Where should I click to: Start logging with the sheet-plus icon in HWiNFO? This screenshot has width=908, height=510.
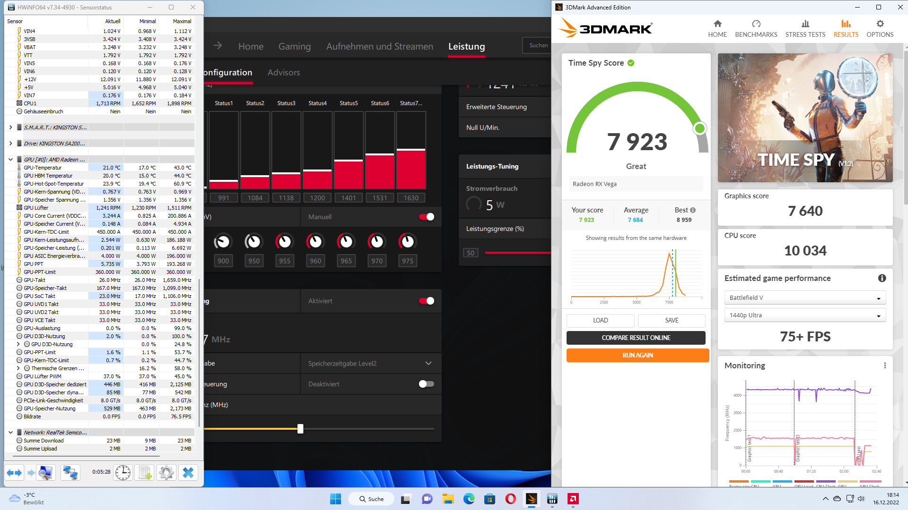pos(145,473)
